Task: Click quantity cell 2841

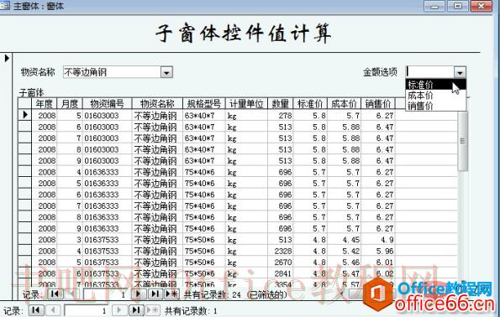Action: click(281, 273)
